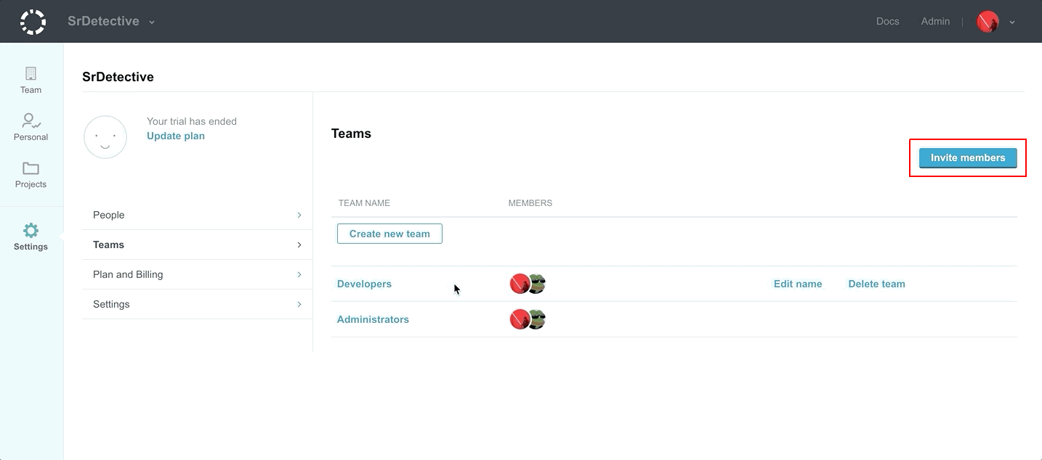Click the user avatar in top bar
This screenshot has height=460, width=1042.
[x=988, y=22]
